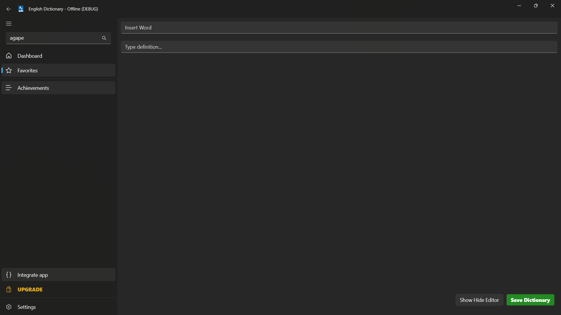The image size is (561, 315).
Task: Click the Upgrade shopping bag icon
Action: (9, 289)
